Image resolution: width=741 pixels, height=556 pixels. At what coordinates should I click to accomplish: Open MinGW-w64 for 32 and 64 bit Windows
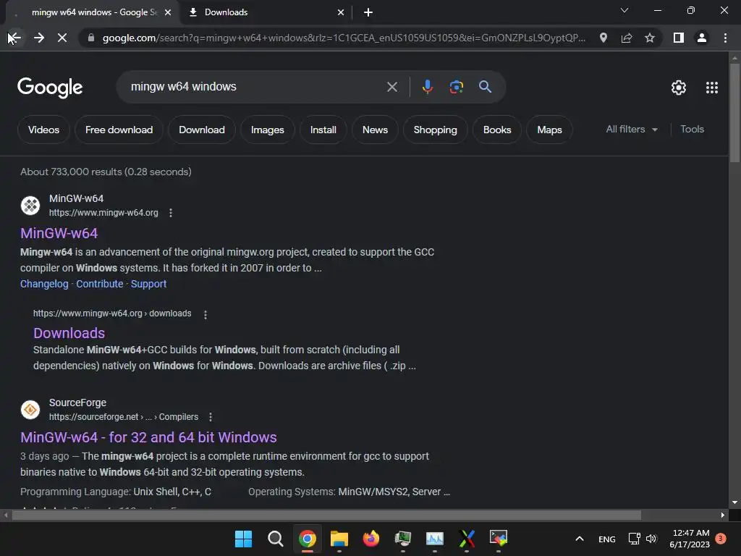148,437
